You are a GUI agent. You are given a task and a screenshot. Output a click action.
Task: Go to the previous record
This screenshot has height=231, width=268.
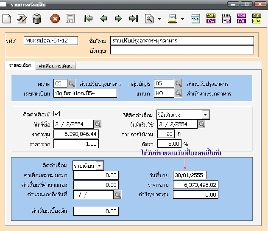pos(103,19)
